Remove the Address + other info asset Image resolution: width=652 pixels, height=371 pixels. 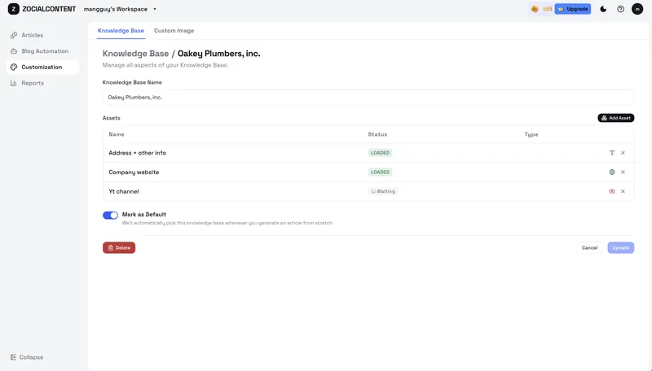click(x=623, y=153)
